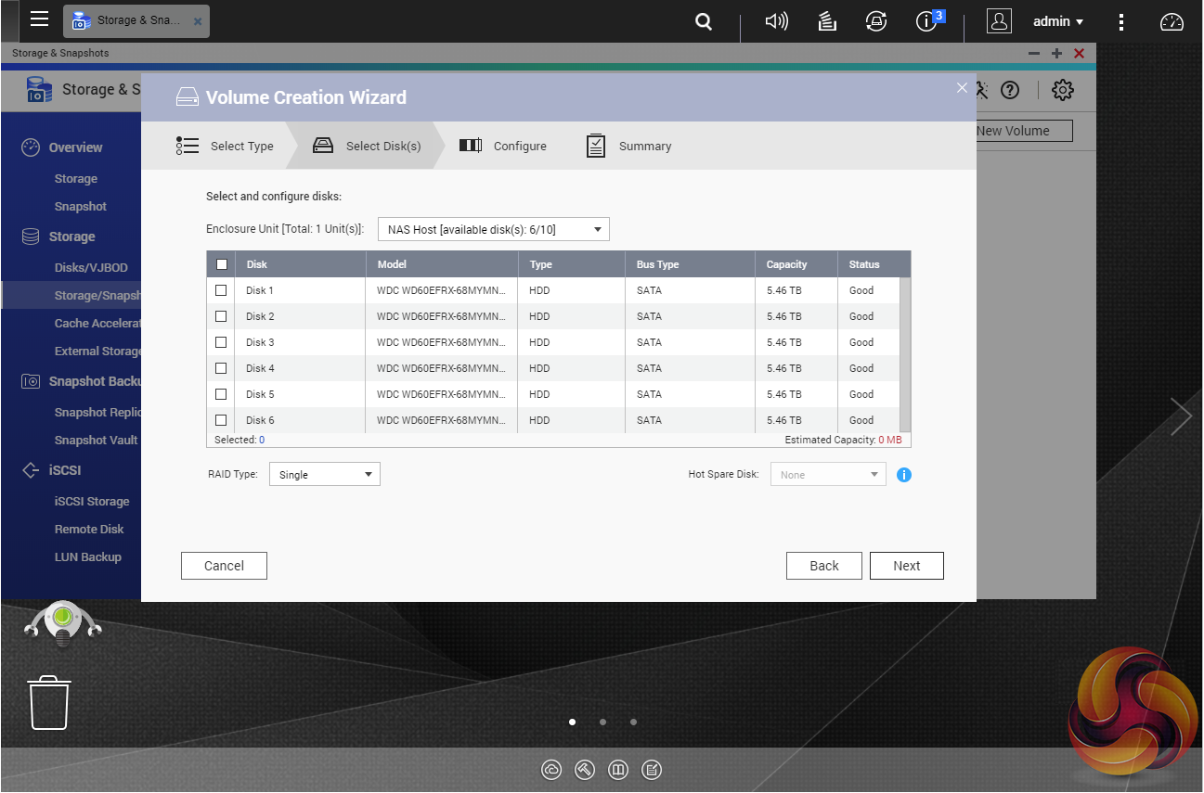Click the Next button
Image resolution: width=1204 pixels, height=793 pixels.
coord(906,566)
